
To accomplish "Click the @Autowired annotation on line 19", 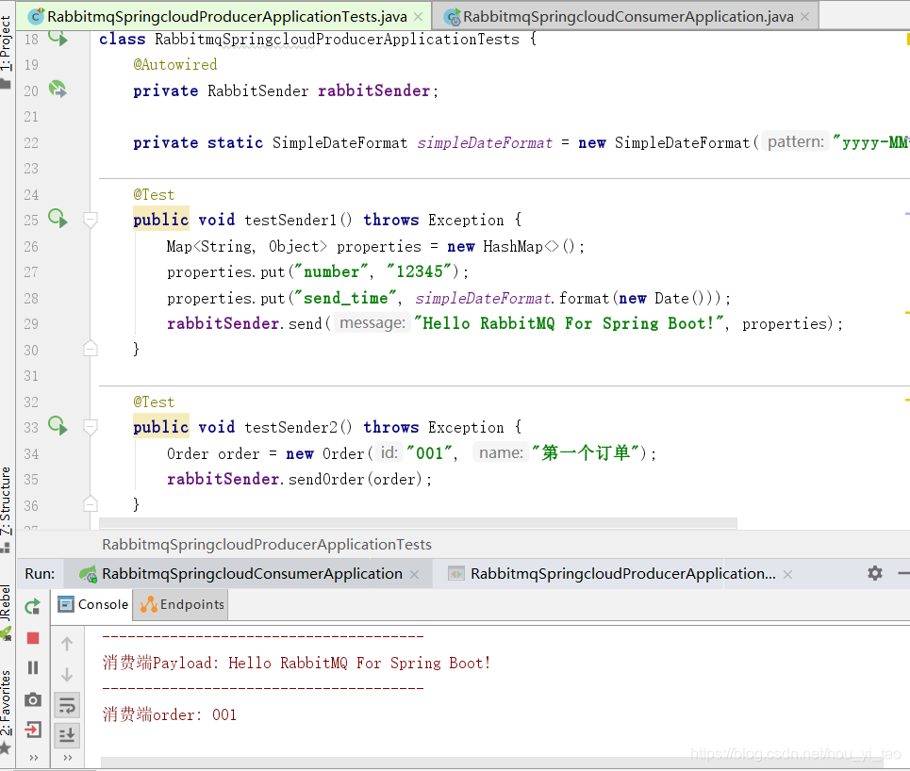I will pyautogui.click(x=175, y=64).
